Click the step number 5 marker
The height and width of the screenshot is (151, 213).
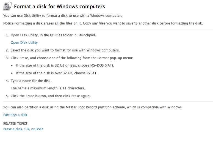pyautogui.click(x=7, y=96)
